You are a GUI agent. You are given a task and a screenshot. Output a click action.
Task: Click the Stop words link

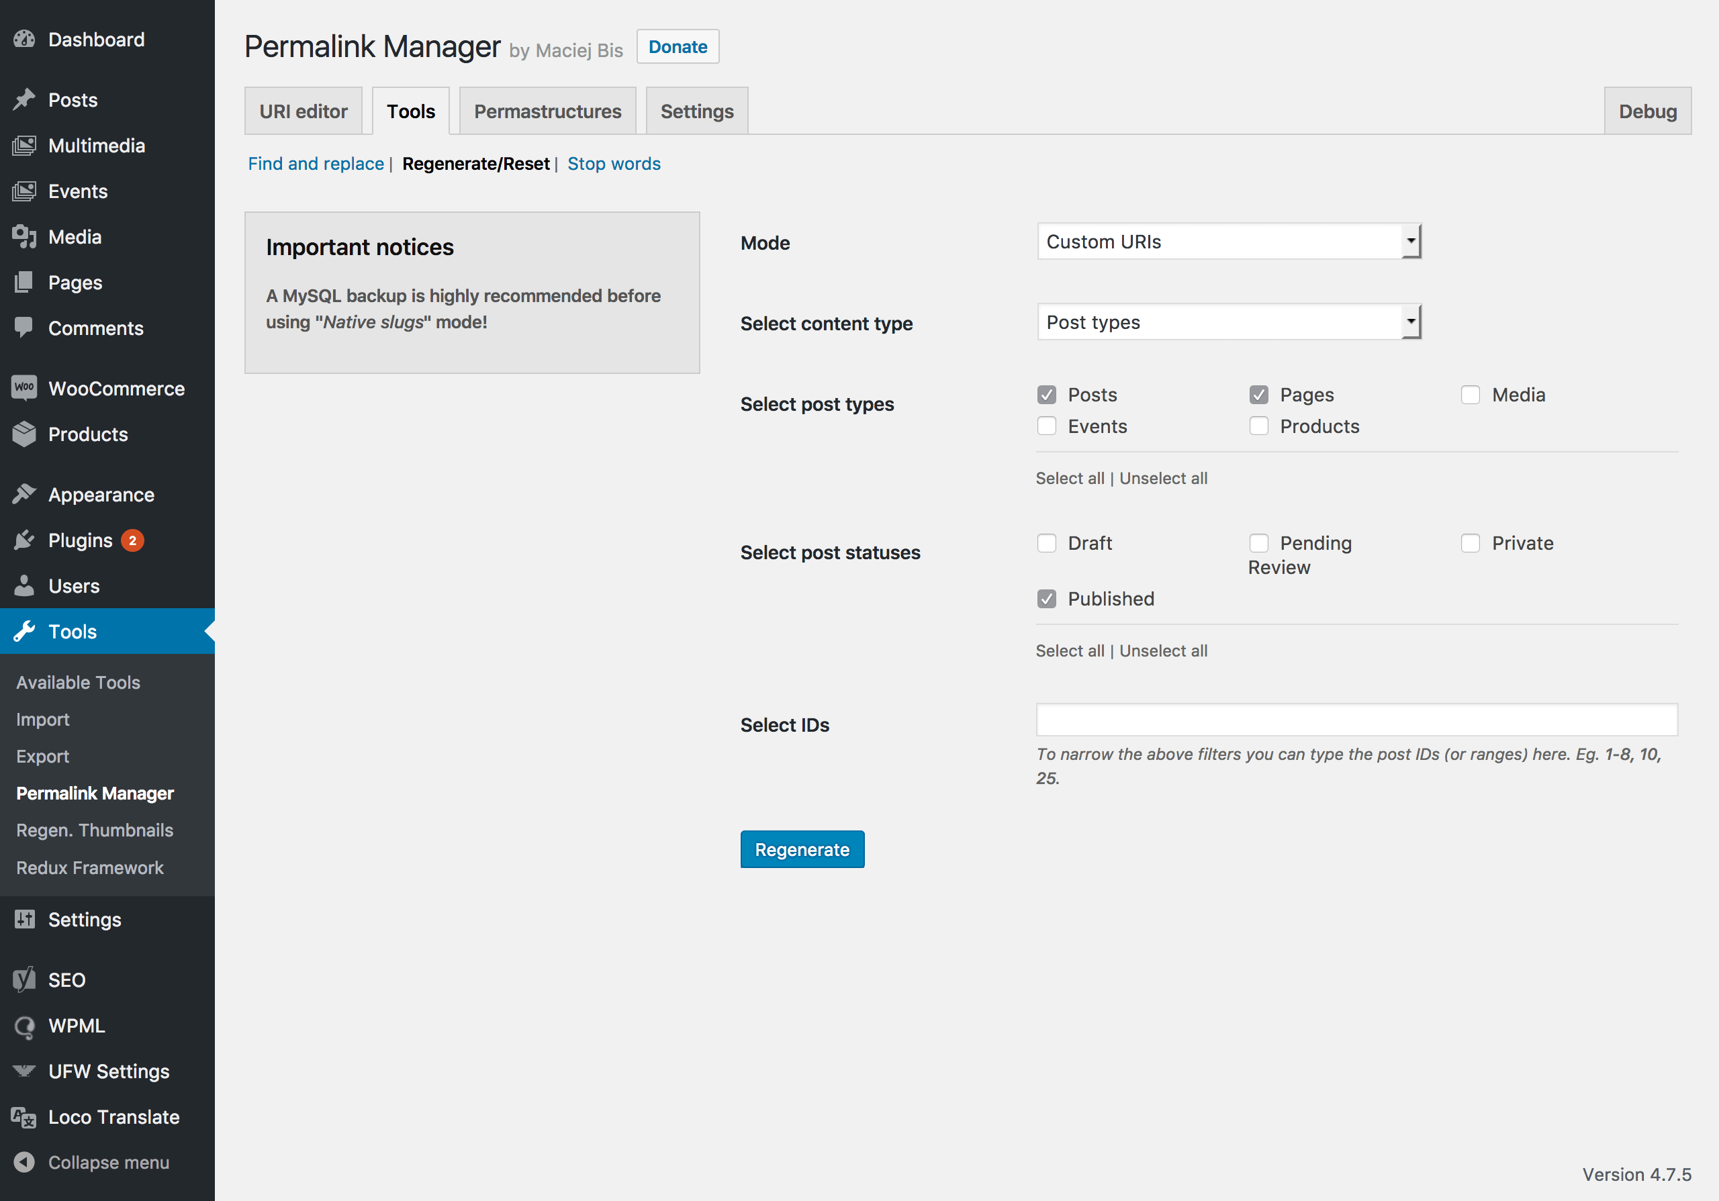pos(614,163)
